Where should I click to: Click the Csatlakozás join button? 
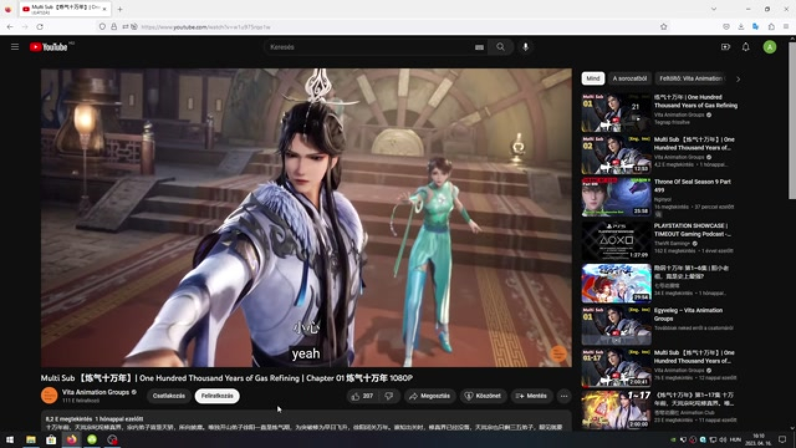[169, 396]
